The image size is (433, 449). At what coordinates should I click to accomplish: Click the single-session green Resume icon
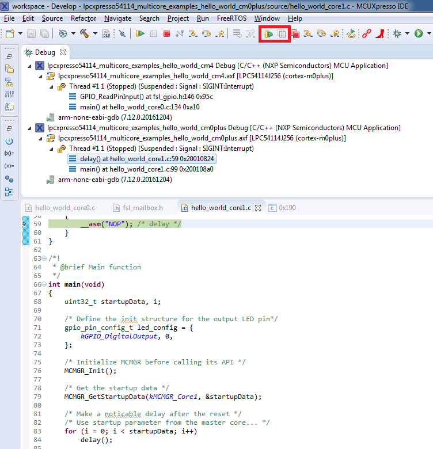tap(140, 34)
